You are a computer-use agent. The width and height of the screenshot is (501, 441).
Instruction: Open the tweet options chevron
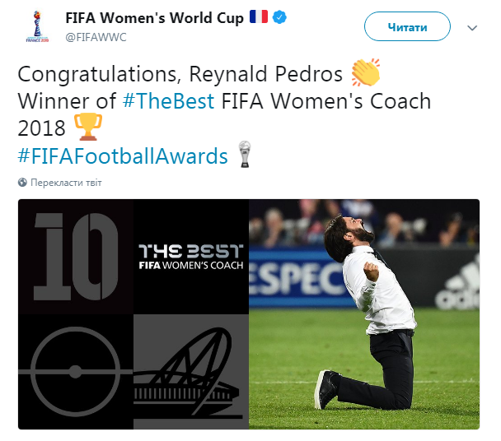[472, 28]
